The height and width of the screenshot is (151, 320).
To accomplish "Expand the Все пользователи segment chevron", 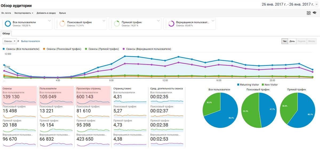I will (x=49, y=21).
